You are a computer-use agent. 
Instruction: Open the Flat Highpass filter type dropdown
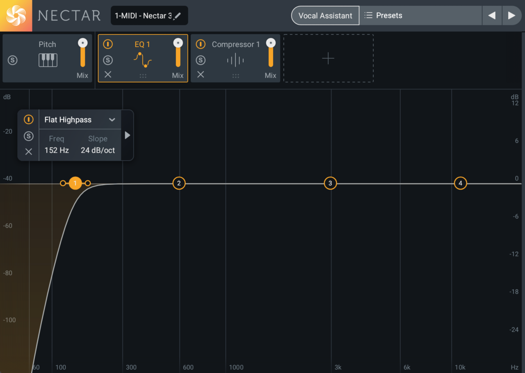pos(112,120)
